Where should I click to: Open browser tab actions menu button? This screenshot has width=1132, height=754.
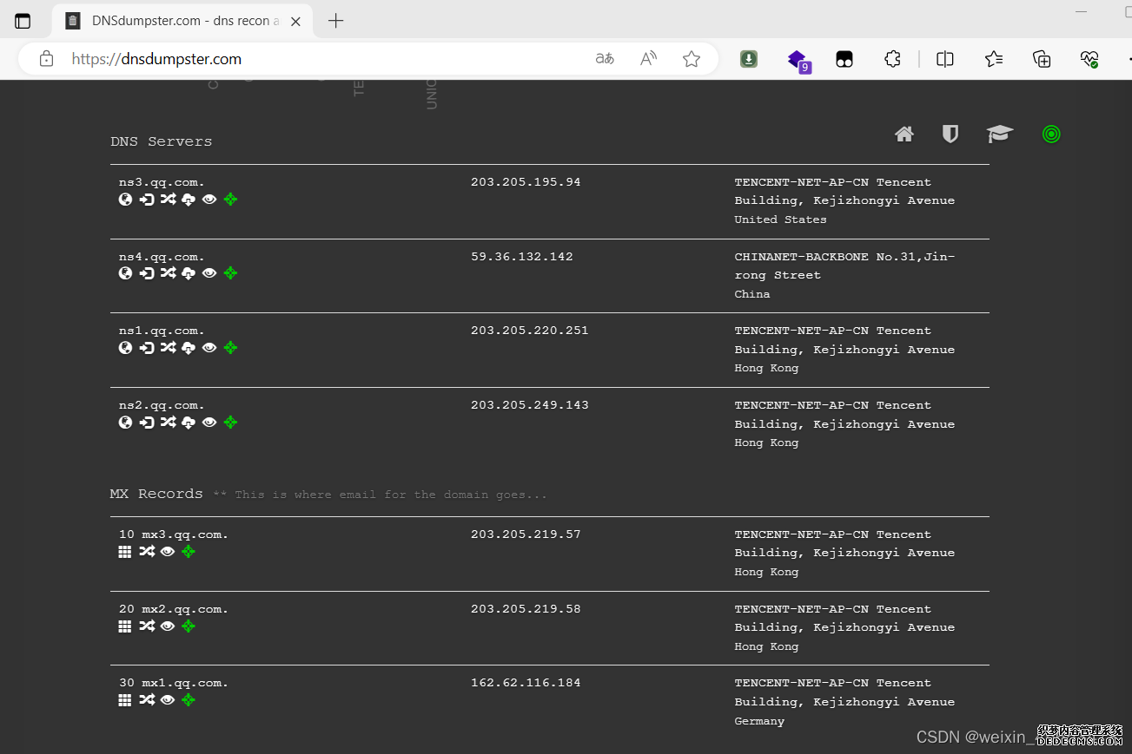(23, 21)
